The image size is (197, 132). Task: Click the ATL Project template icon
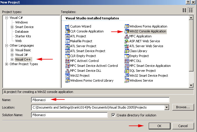click(67, 36)
